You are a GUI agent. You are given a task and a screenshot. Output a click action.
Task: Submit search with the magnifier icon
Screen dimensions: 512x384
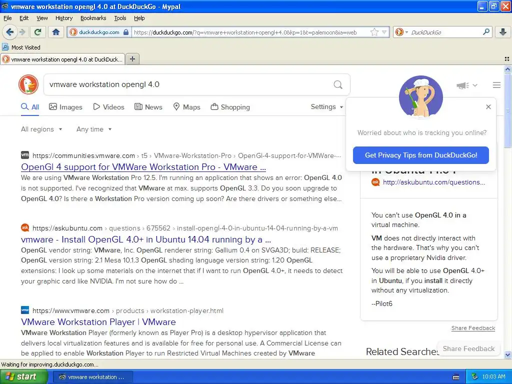338,84
